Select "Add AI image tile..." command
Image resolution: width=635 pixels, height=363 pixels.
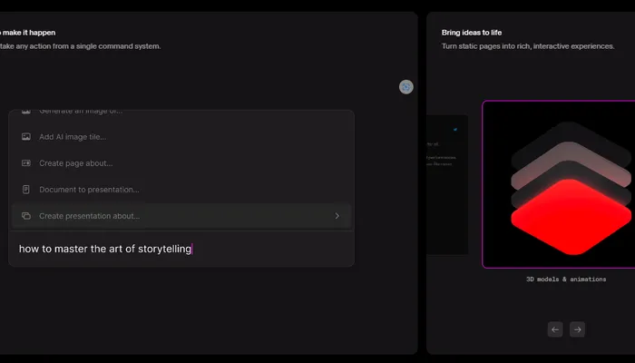click(73, 137)
